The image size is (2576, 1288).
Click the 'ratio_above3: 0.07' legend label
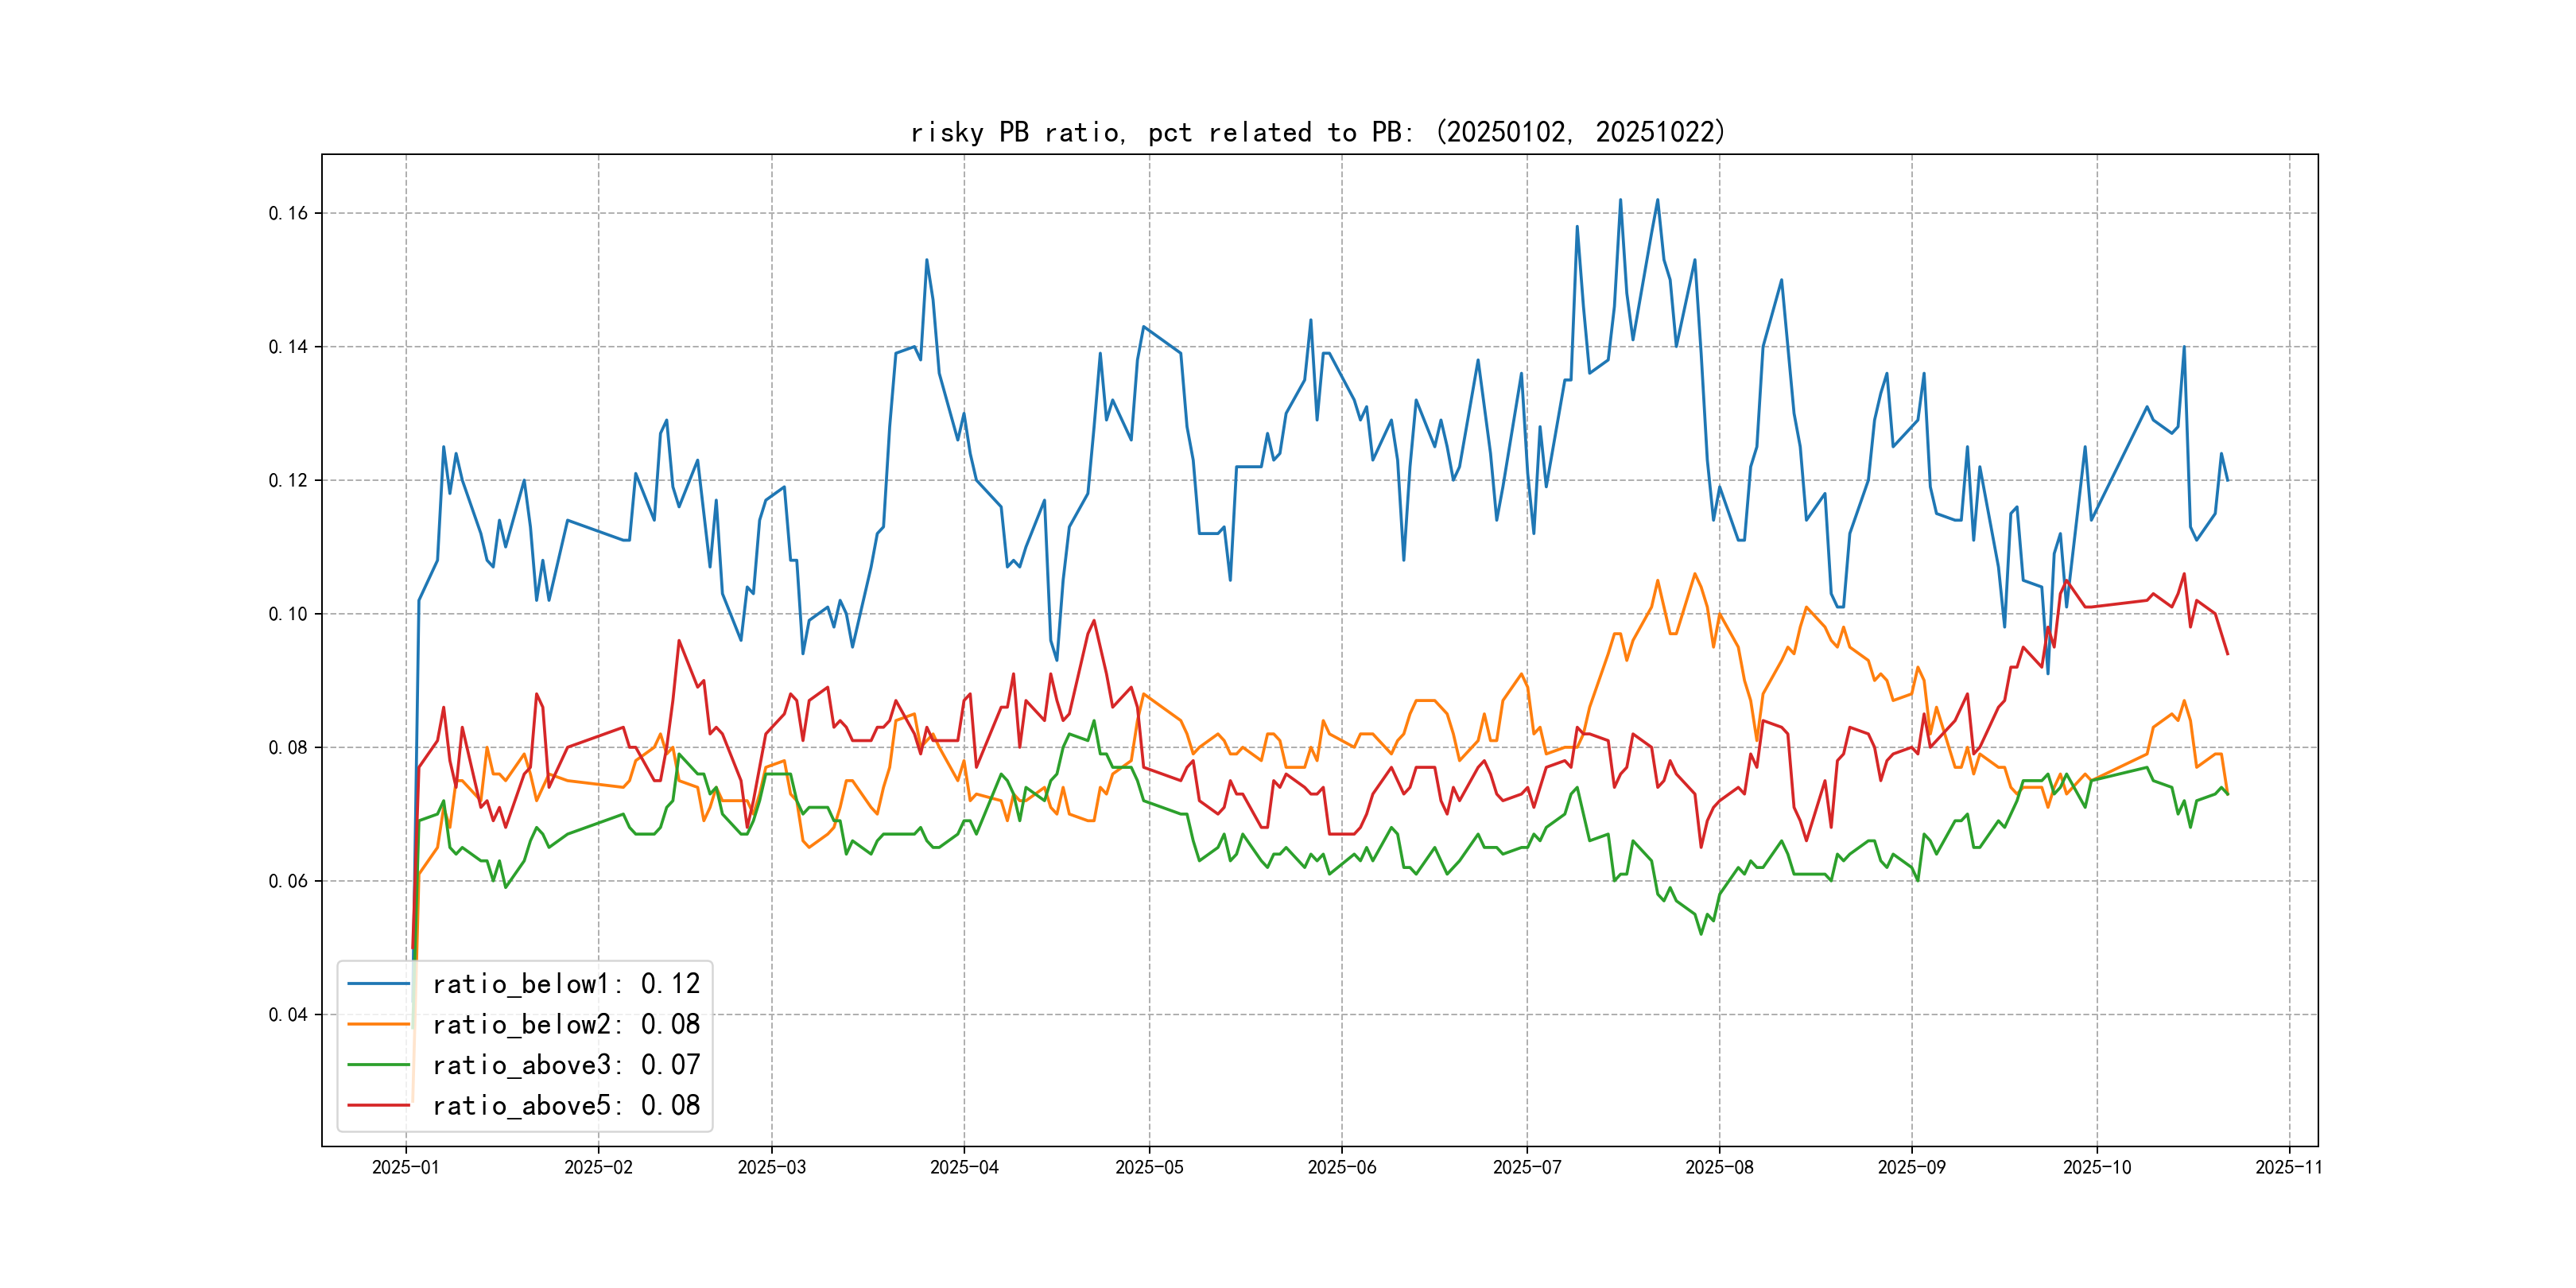coord(566,1065)
